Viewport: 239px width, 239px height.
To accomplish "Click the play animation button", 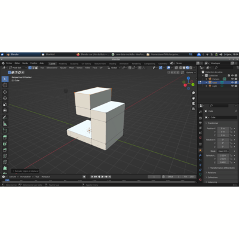I will pyautogui.click(x=102, y=177).
